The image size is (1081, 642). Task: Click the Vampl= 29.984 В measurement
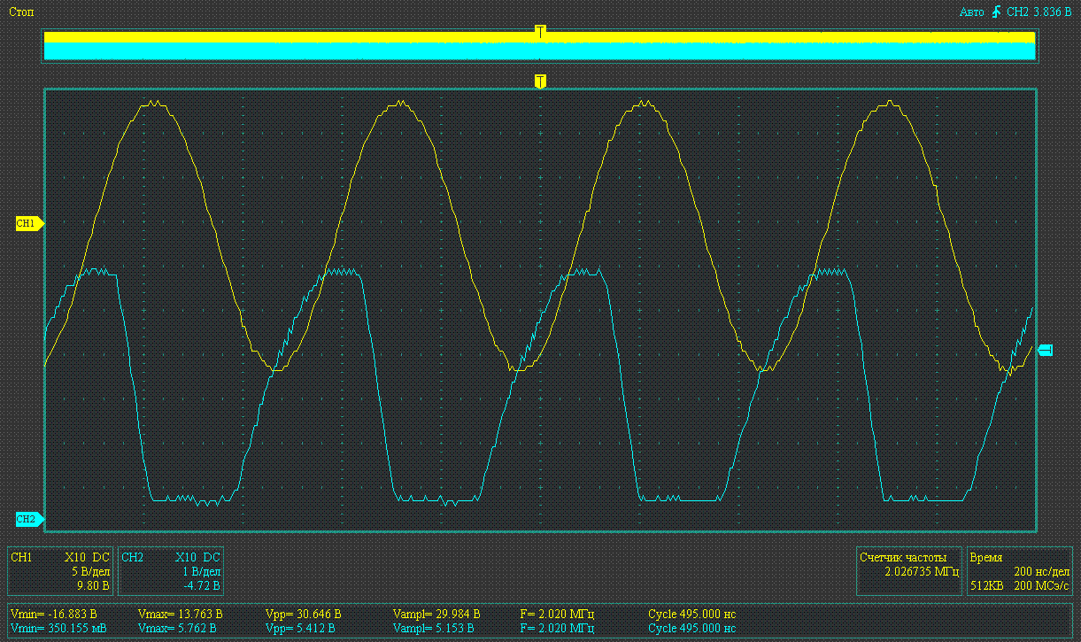pyautogui.click(x=436, y=614)
